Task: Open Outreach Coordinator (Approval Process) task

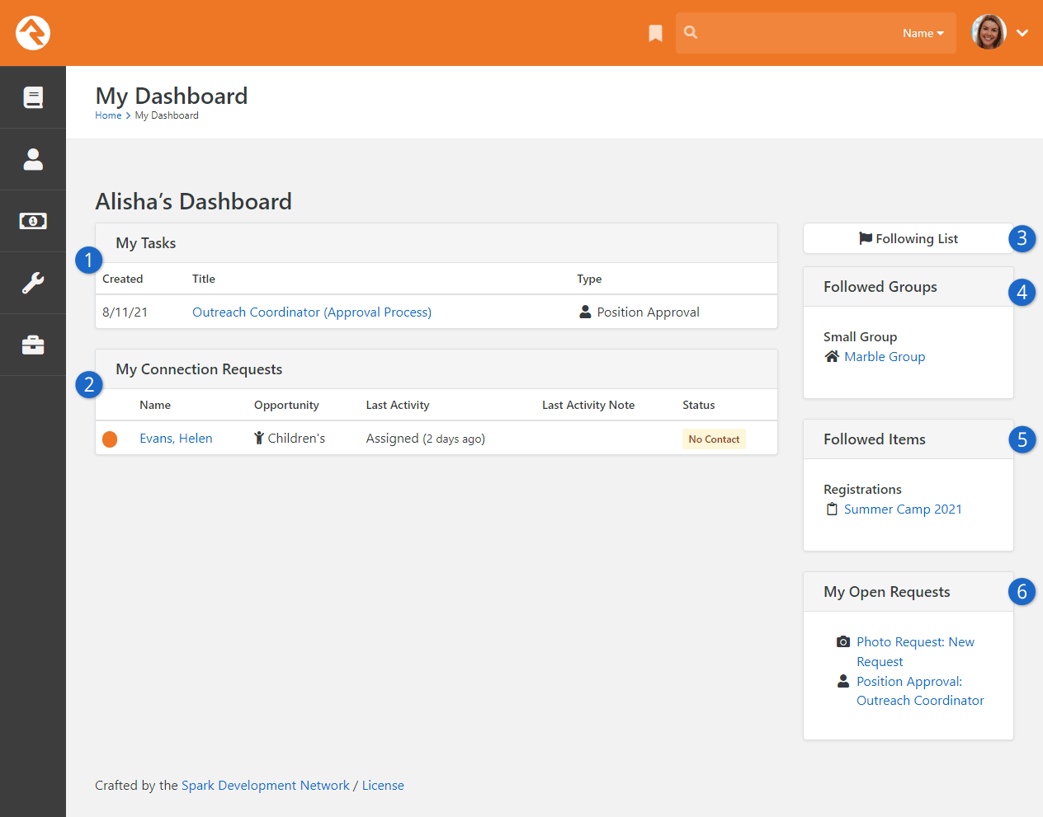Action: coord(312,312)
